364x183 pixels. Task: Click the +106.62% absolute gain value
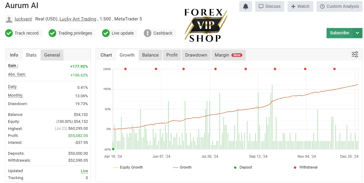(79, 75)
